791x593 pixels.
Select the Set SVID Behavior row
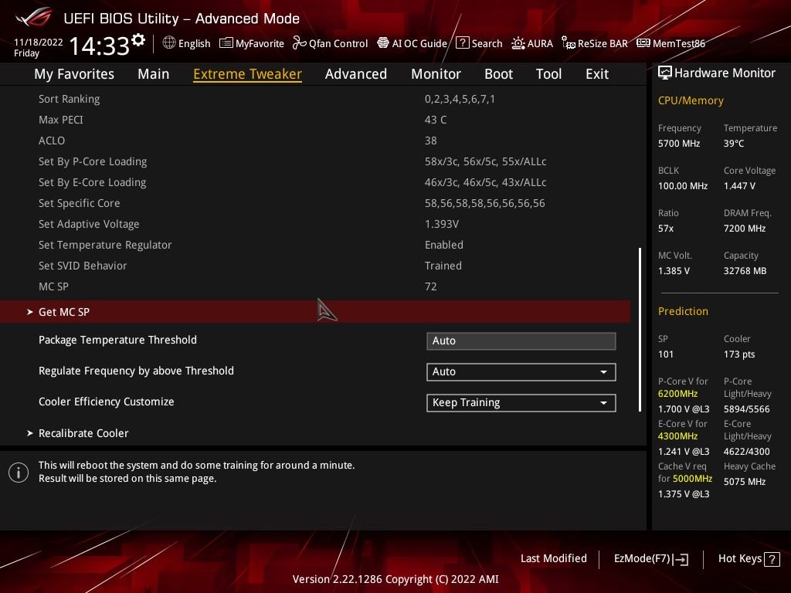point(315,266)
